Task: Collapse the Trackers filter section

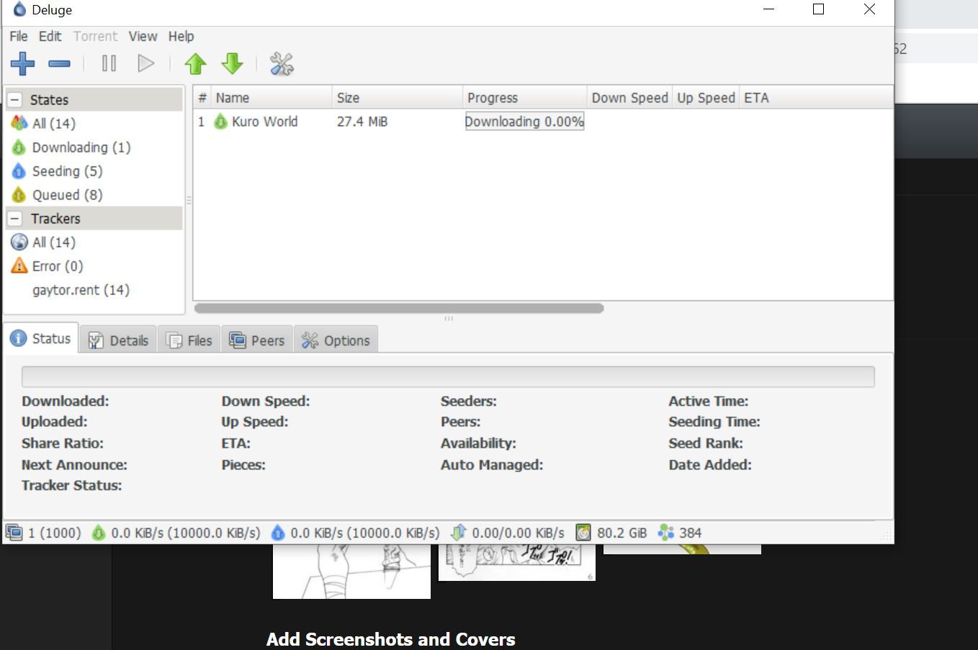Action: (15, 219)
